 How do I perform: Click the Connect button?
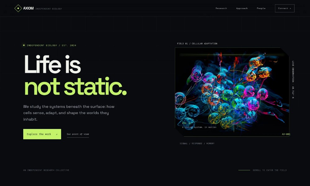(285, 8)
